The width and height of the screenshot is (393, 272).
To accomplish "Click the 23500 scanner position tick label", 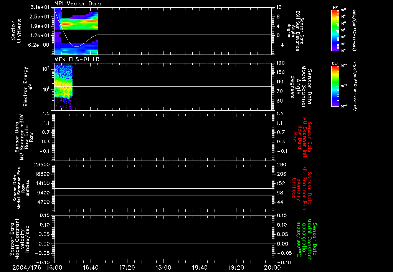I will [42, 164].
